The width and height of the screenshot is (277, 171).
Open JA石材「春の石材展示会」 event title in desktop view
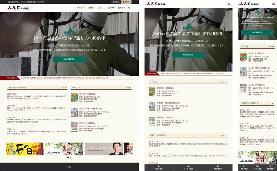[91, 109]
